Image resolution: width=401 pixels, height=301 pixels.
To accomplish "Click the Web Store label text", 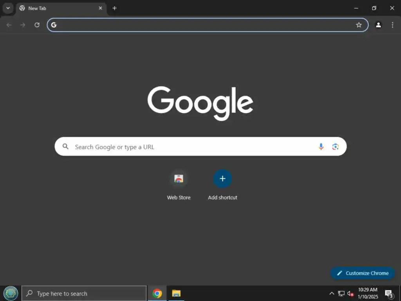I will point(179,198).
